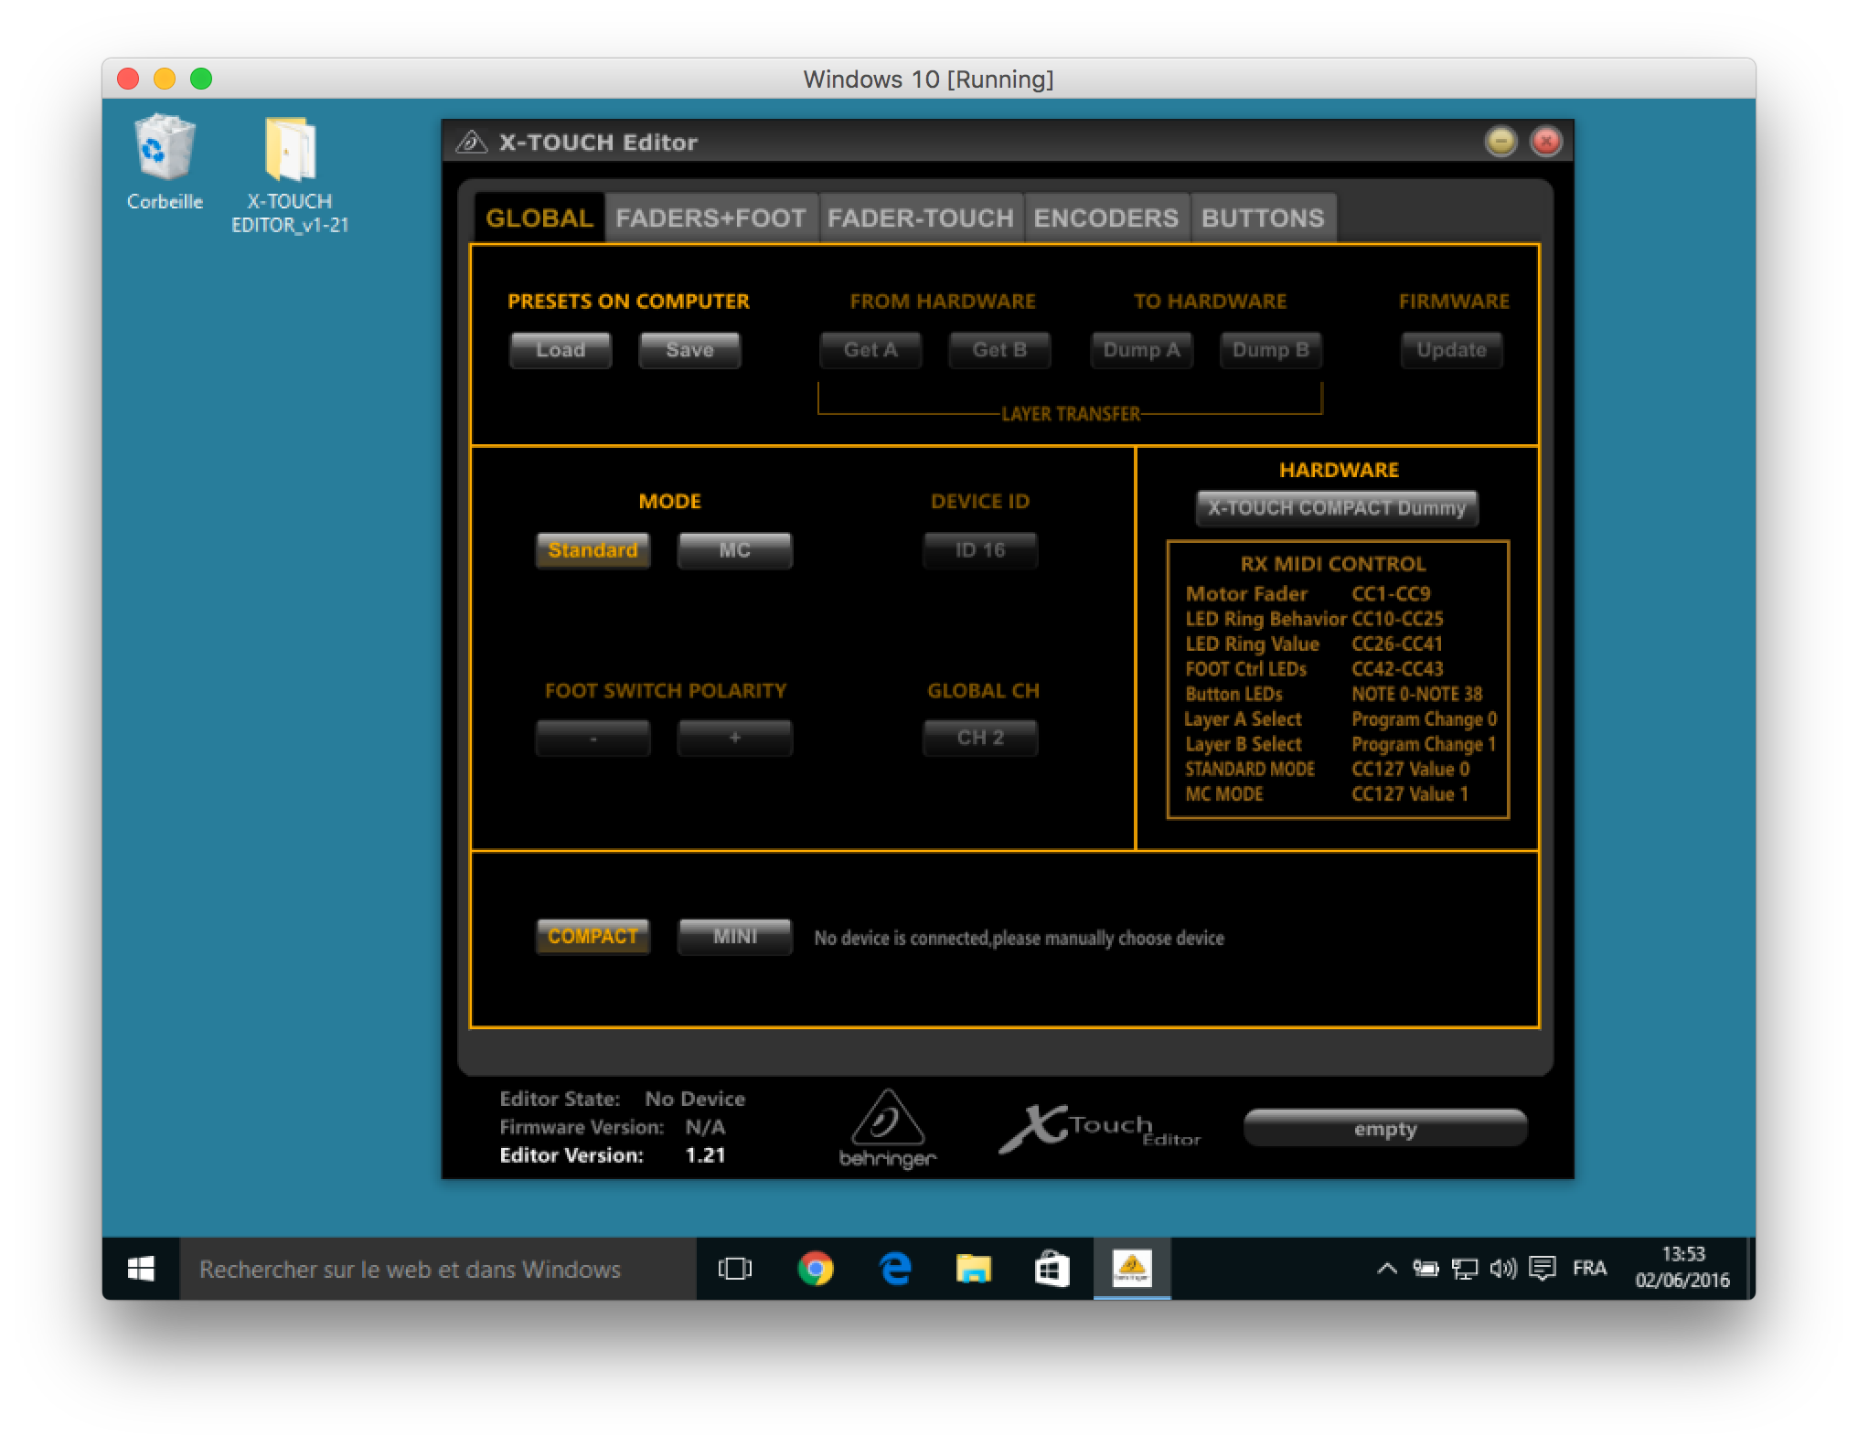
Task: Click the Save preset button
Action: [x=689, y=350]
